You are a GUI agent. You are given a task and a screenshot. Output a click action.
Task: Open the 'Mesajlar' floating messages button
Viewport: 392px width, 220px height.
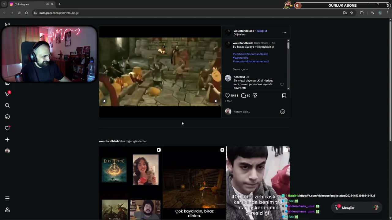click(357, 208)
